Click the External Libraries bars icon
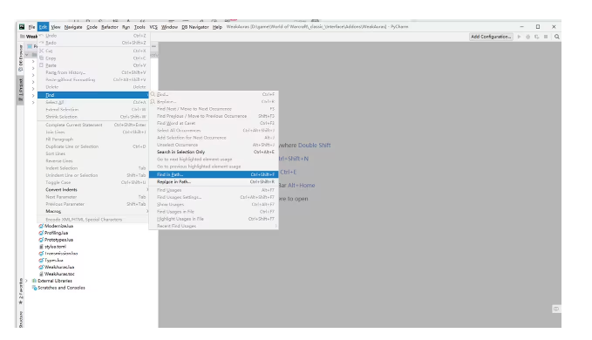This screenshot has width=592, height=340. 34,281
